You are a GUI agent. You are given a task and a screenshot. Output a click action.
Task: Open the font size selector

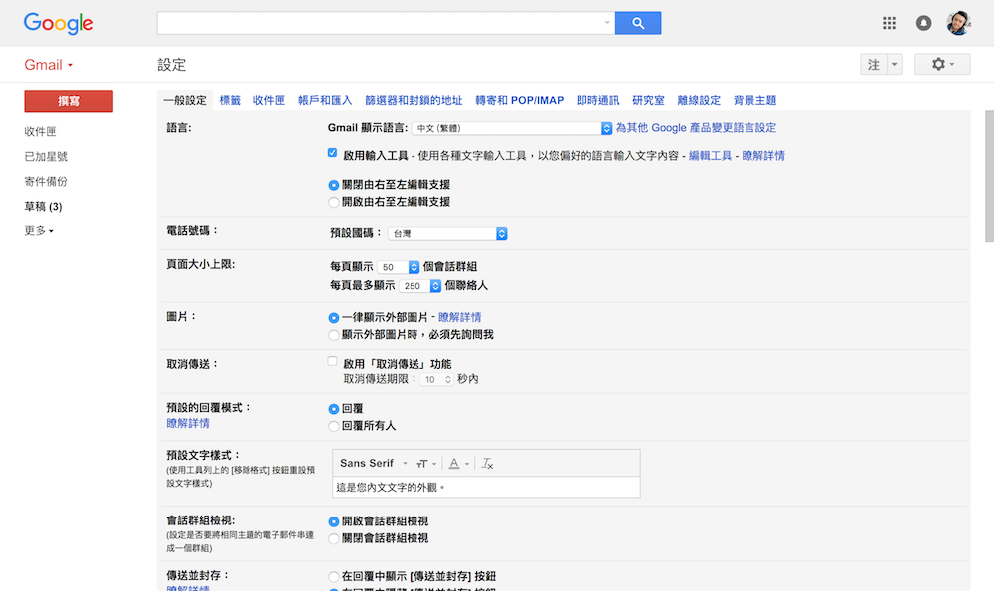pyautogui.click(x=422, y=463)
